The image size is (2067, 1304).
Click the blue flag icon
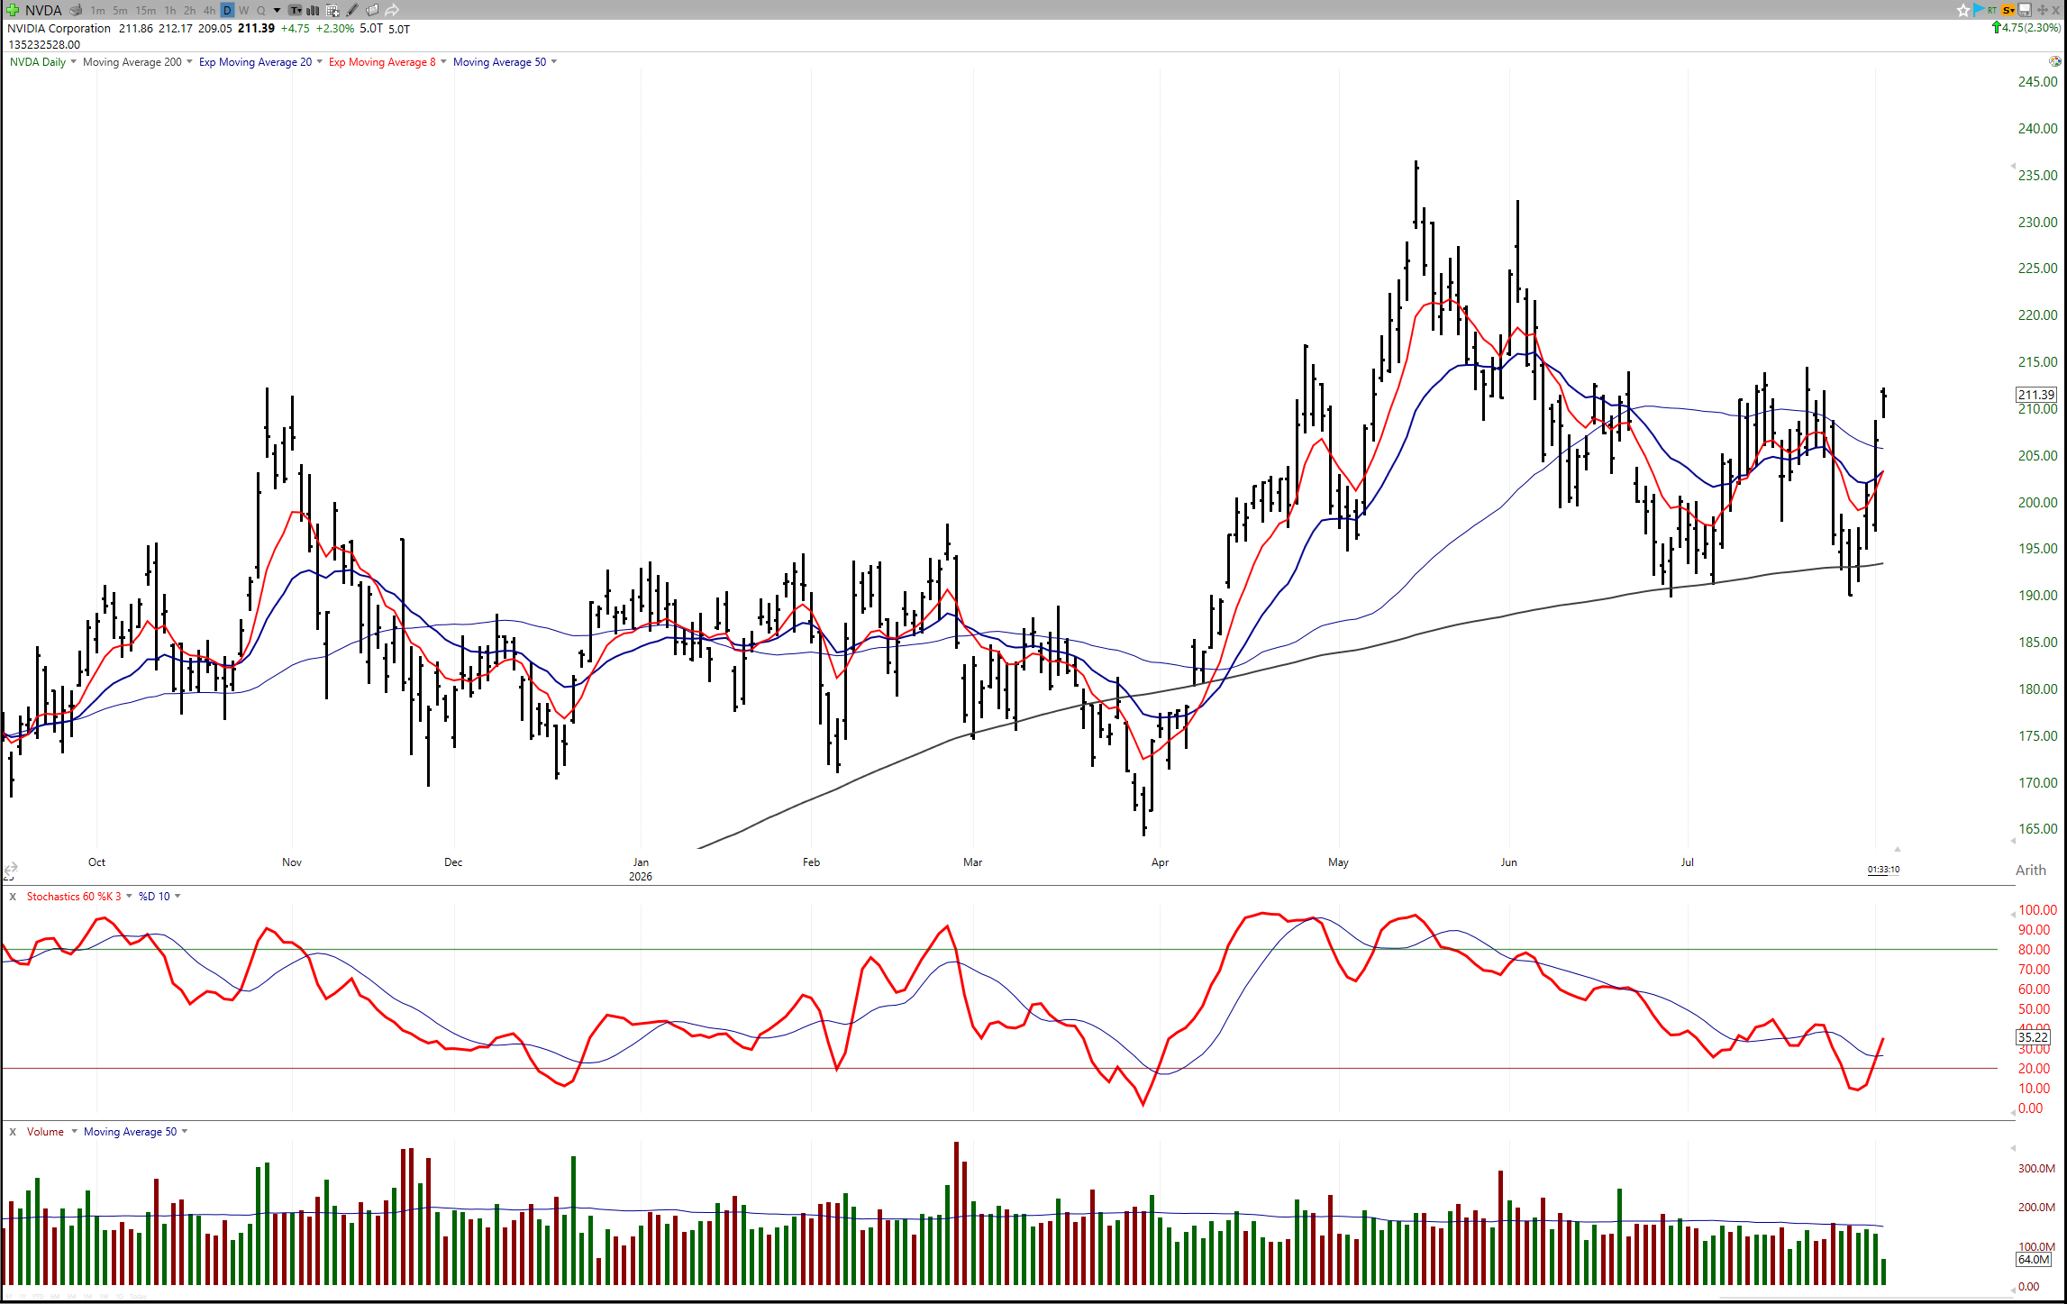[x=1979, y=10]
